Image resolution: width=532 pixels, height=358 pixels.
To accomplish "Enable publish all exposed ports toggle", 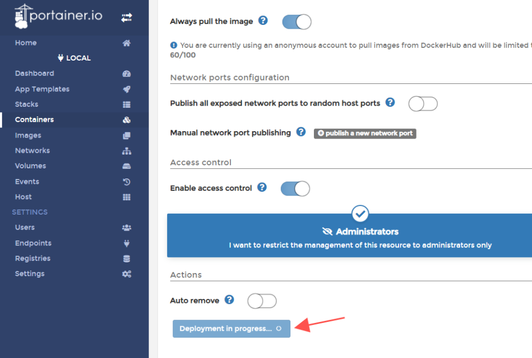I will (x=422, y=104).
